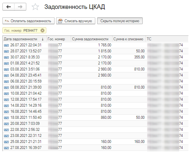Select date cell 22.08.2021 2:56:32
Viewport: 190px width, 153px height.
[25, 129]
